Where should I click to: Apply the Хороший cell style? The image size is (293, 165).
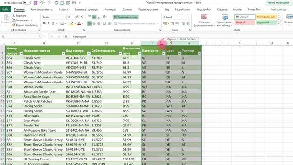click(x=266, y=22)
